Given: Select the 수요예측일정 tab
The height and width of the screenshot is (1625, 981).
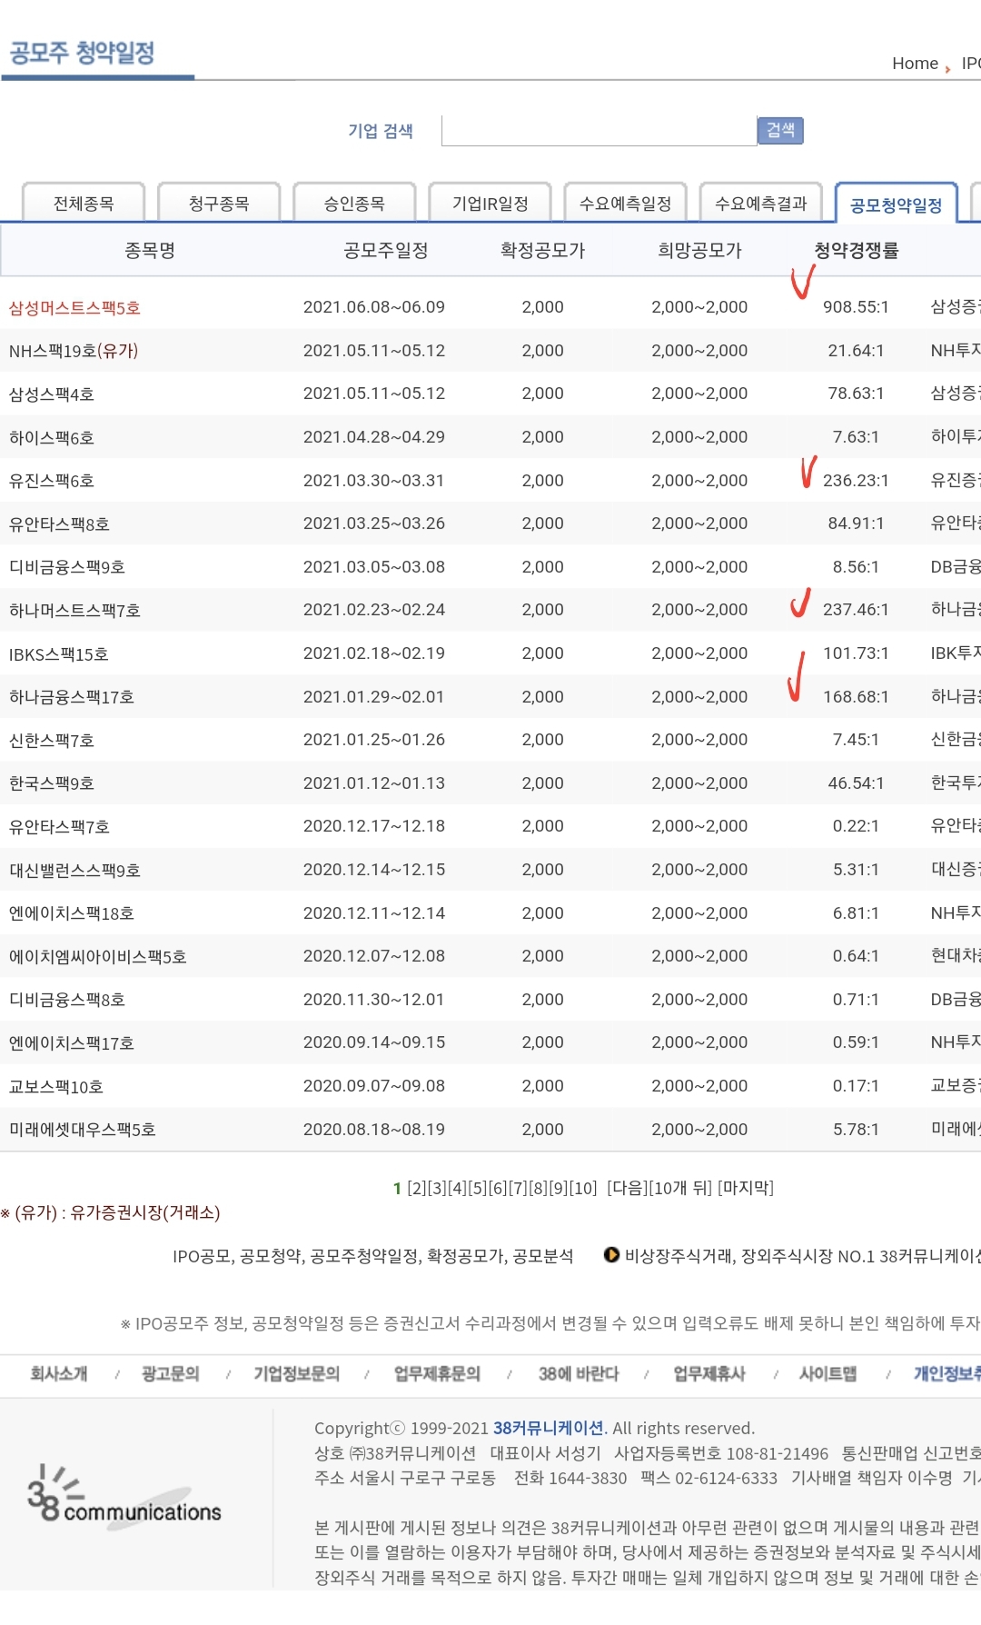Looking at the screenshot, I should (x=626, y=204).
